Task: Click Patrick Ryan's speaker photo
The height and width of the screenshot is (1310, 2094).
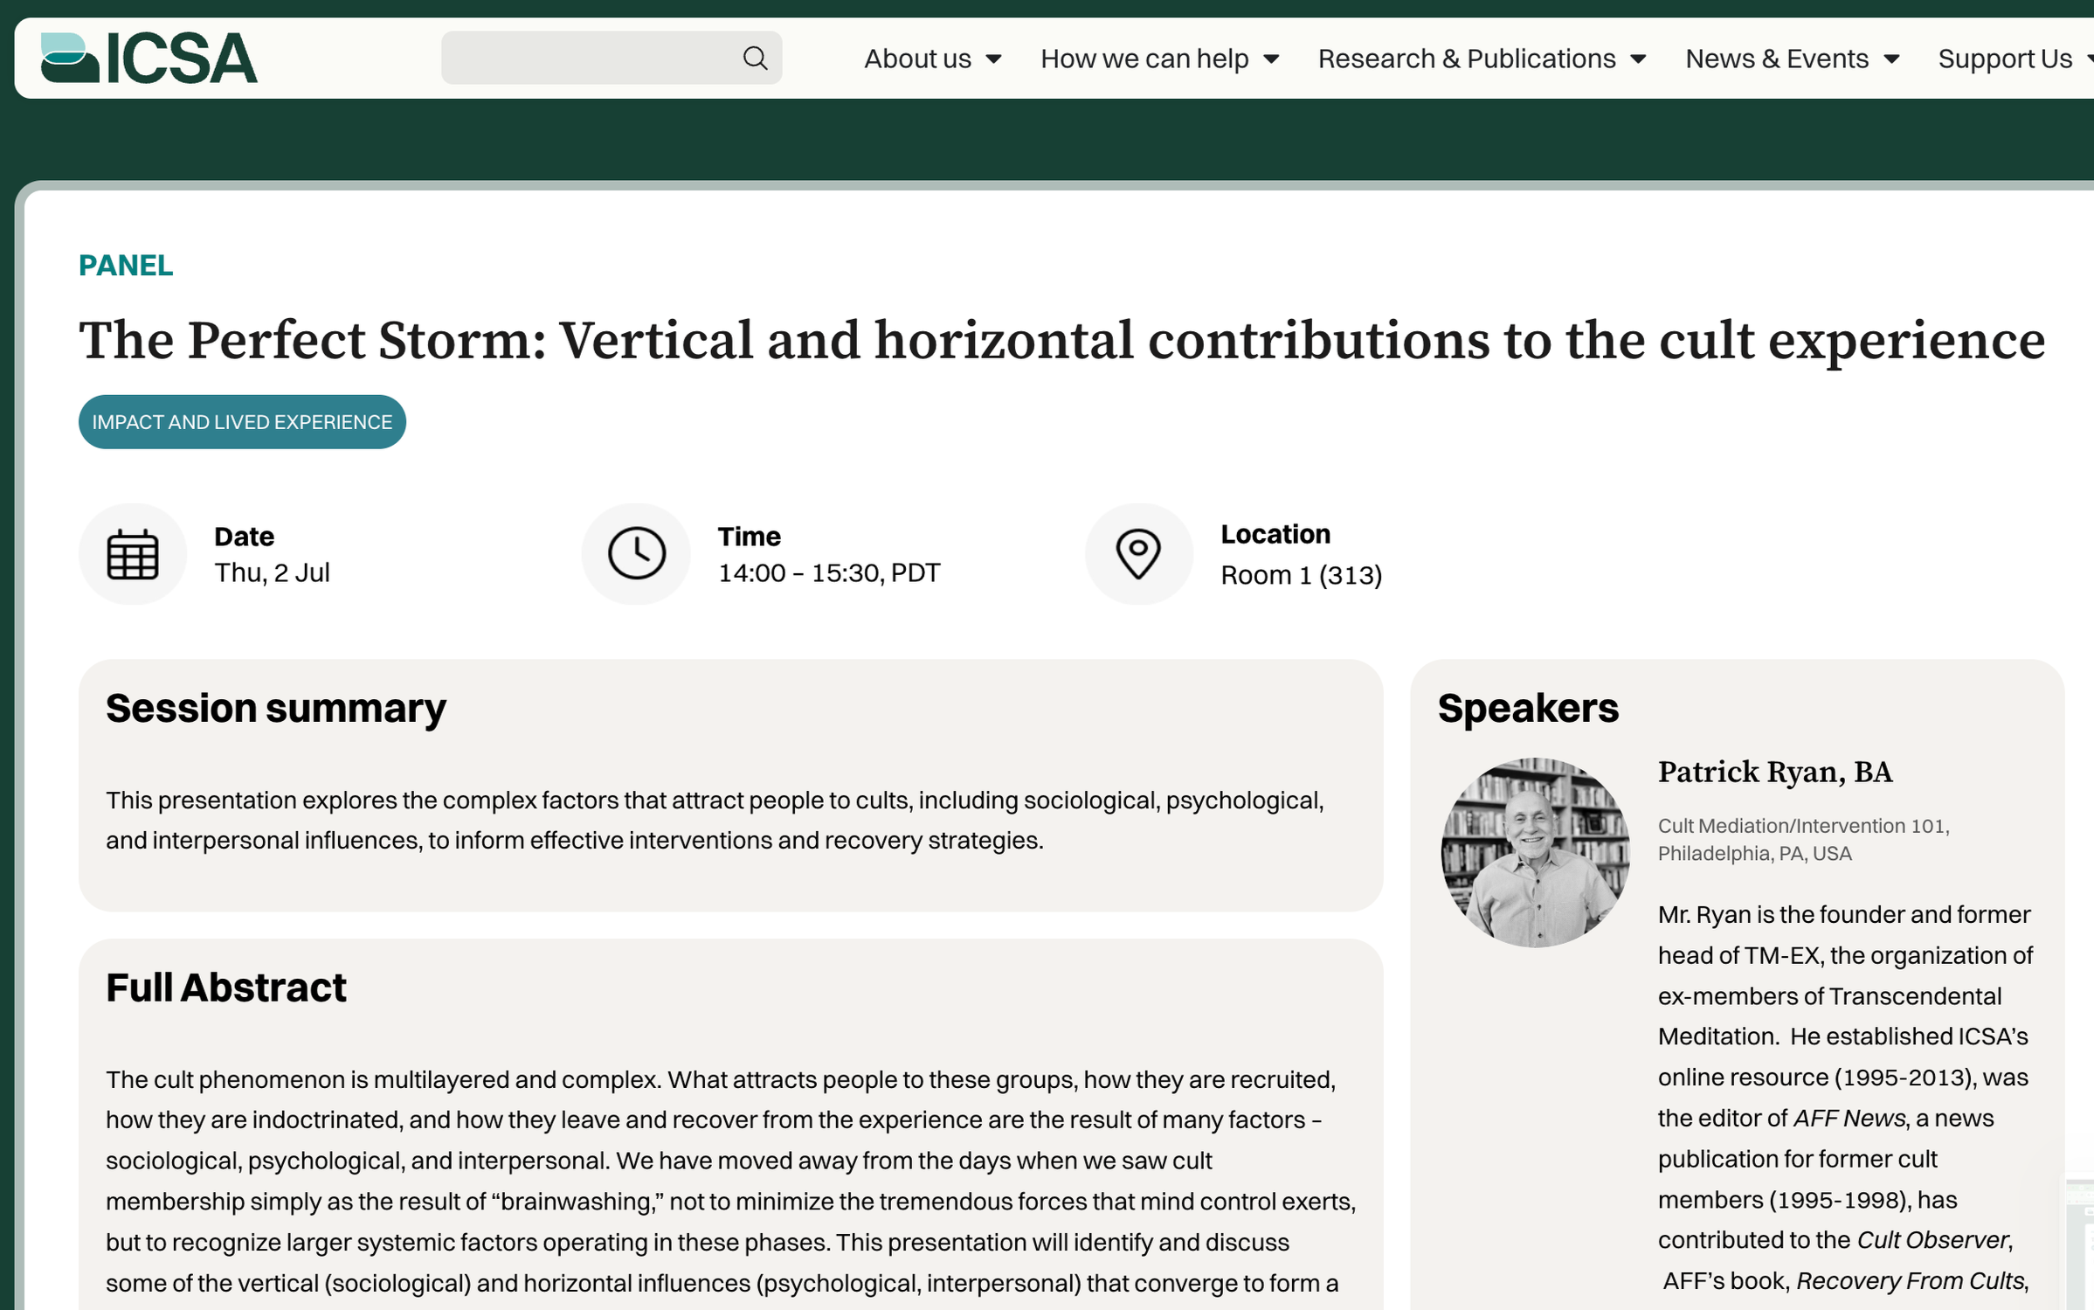Action: pos(1535,852)
